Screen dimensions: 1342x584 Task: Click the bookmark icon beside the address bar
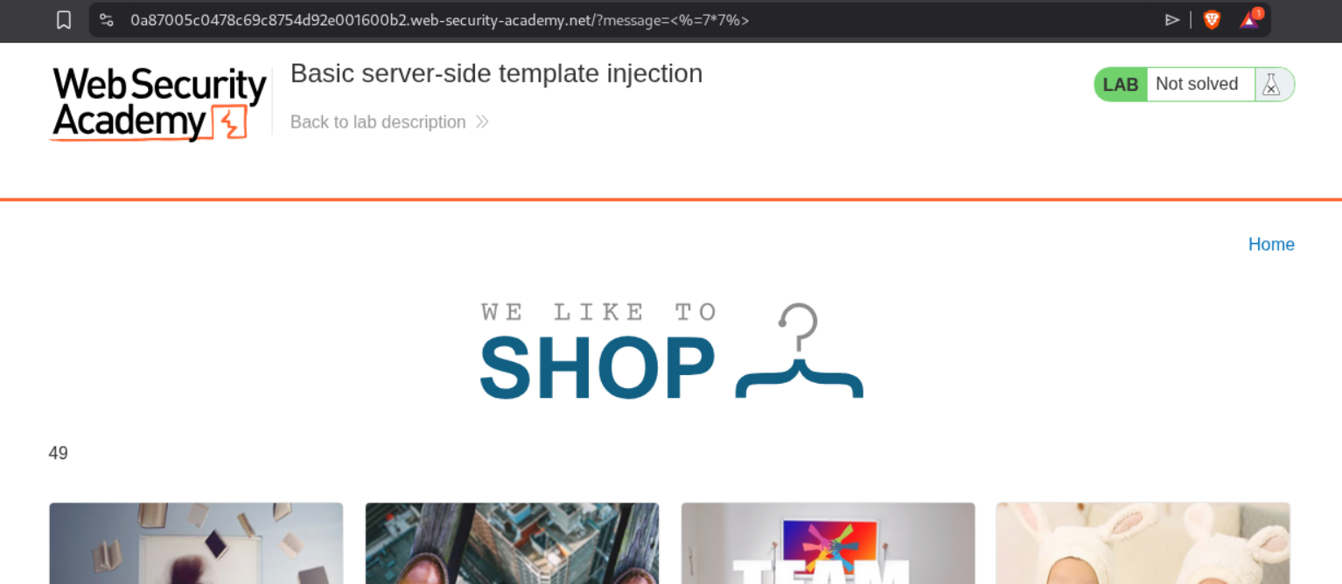coord(64,19)
